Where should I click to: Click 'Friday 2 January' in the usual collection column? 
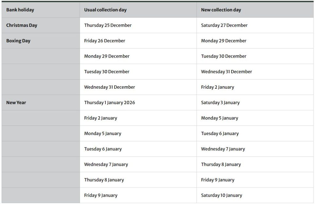coord(101,118)
